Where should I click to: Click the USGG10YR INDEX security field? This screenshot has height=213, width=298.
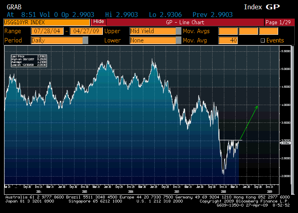(47, 22)
